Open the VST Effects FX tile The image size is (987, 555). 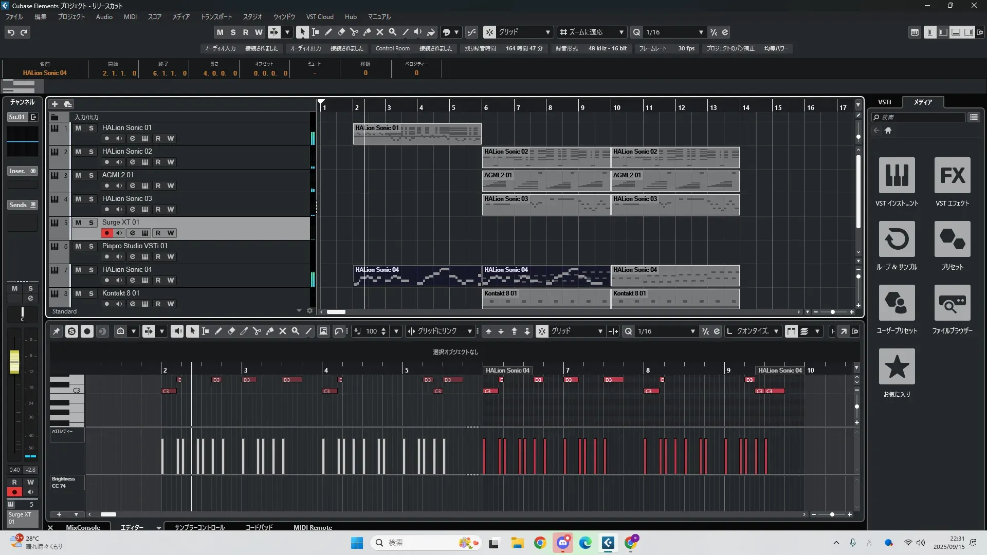click(952, 176)
